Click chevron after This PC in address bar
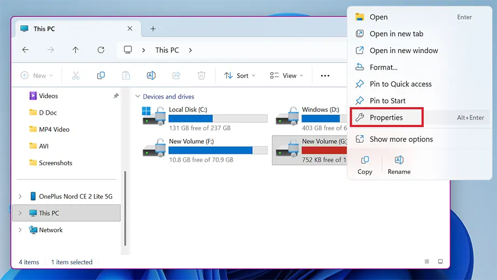 pos(190,50)
